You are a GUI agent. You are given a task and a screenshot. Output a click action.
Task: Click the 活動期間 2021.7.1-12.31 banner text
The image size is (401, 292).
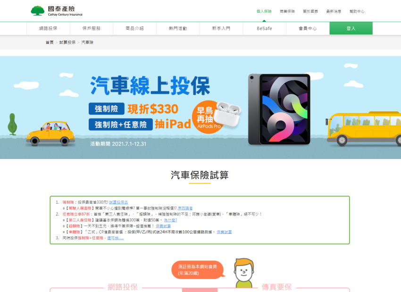click(118, 144)
